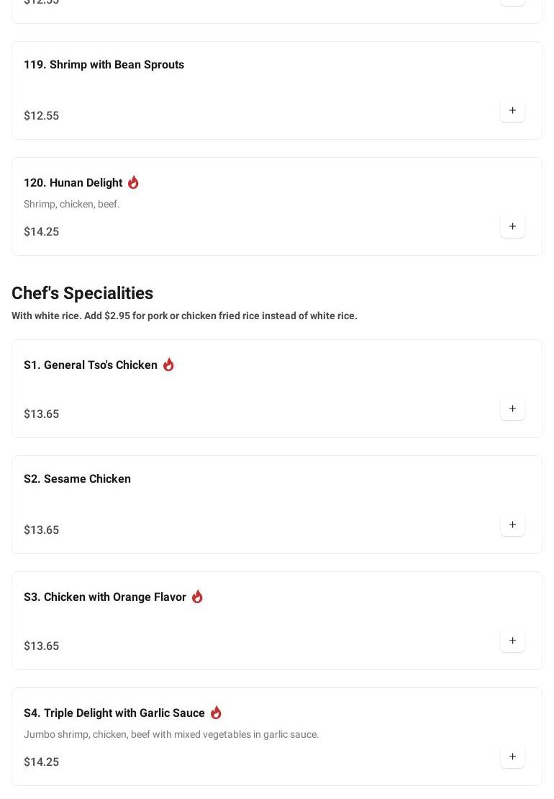Add Shrimp with Bean Sprouts to cart
The width and height of the screenshot is (554, 799).
click(512, 111)
